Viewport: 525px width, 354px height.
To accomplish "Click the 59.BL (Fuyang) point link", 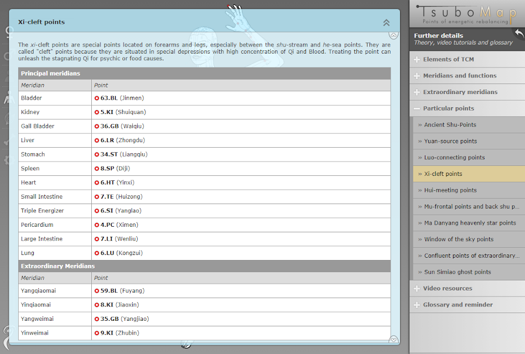I will [x=123, y=291].
